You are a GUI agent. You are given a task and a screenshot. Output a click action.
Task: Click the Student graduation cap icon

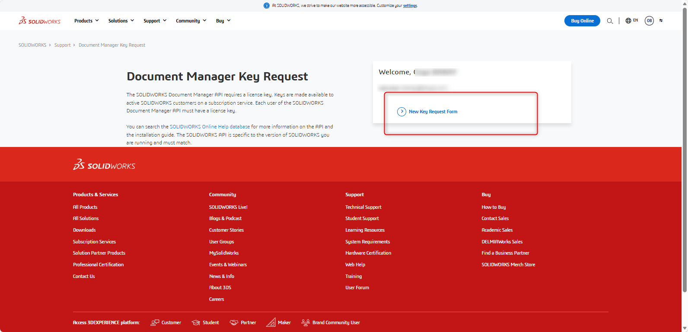coord(196,322)
